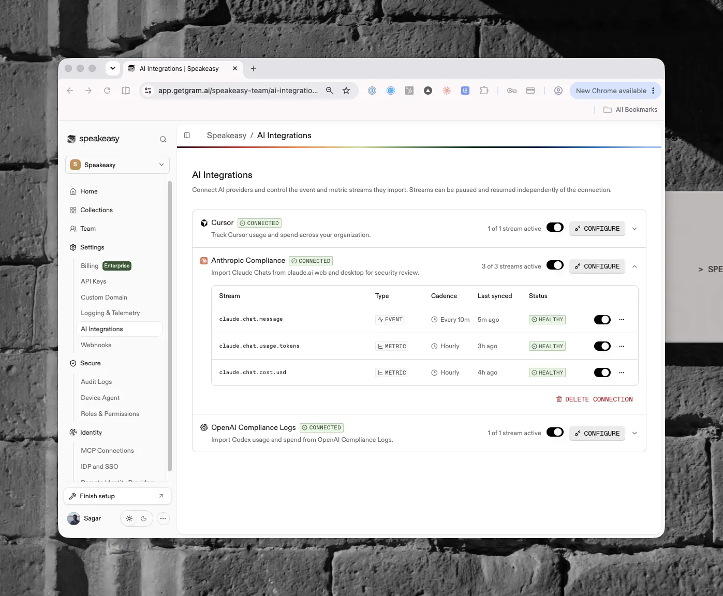Open more options for claude.chat.message stream
This screenshot has width=723, height=596.
[x=622, y=319]
